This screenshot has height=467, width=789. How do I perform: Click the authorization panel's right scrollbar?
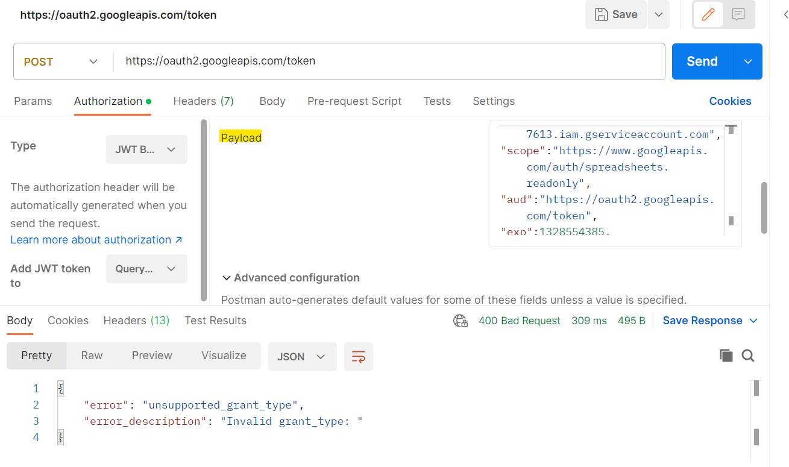tap(764, 208)
